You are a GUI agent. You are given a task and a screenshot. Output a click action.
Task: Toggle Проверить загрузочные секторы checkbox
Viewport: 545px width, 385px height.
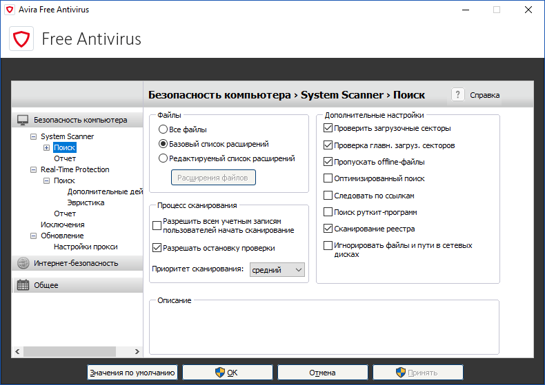point(328,128)
